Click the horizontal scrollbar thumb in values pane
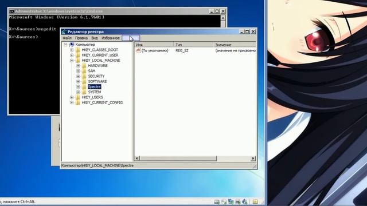367x206 pixels. [178, 159]
